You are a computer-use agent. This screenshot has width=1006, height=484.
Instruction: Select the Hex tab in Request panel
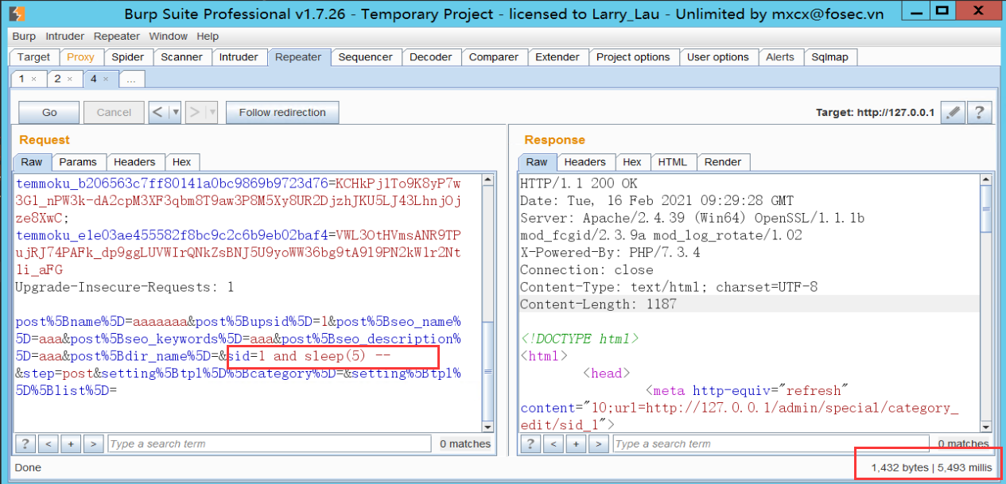click(181, 162)
